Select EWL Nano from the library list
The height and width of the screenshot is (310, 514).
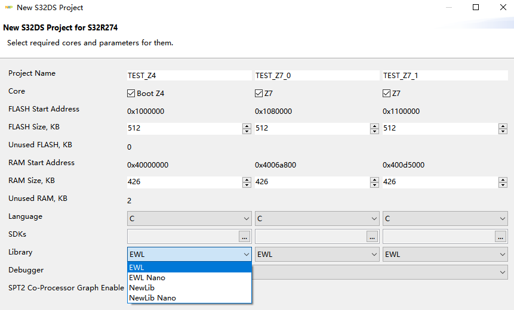[147, 278]
